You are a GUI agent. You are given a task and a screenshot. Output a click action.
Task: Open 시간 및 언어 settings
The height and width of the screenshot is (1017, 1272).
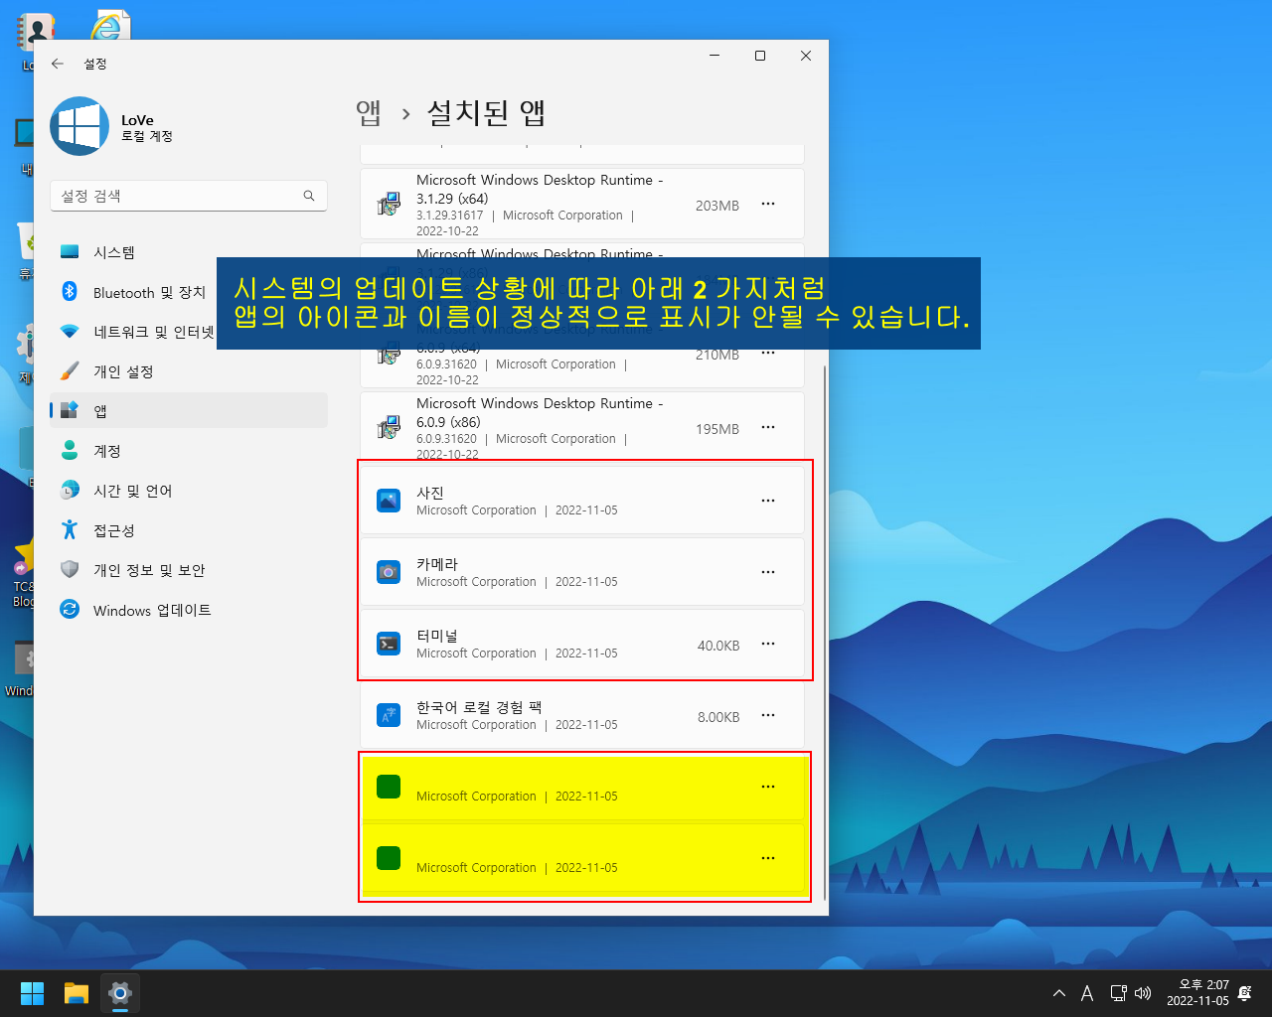click(x=189, y=491)
